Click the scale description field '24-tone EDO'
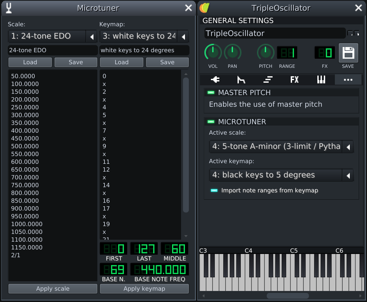The image size is (367, 302). point(53,50)
